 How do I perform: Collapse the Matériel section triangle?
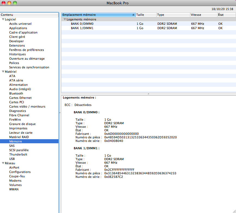coord(3,72)
